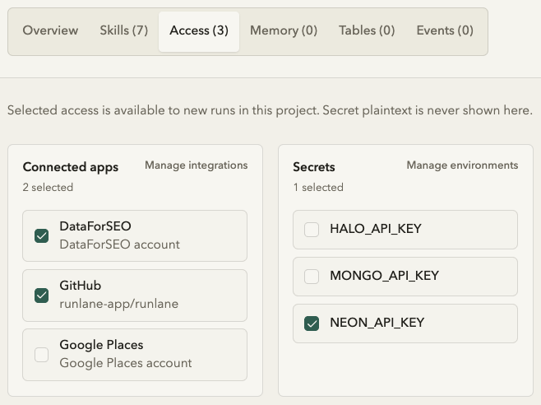Click the DataForSEO account subtitle text
Screen dimensions: 541x405
pos(119,244)
